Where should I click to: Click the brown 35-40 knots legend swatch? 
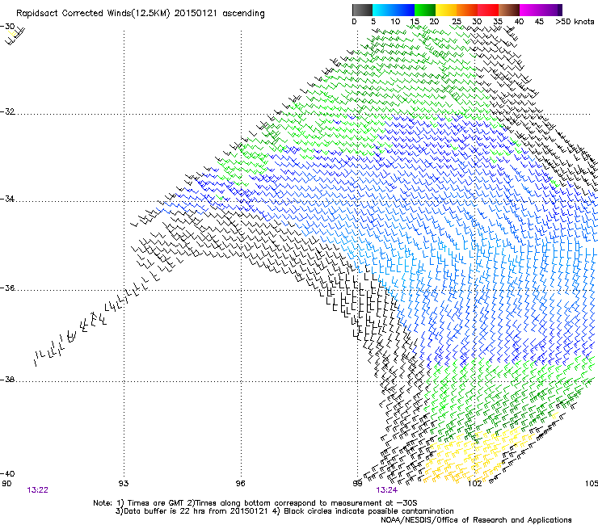tap(509, 10)
